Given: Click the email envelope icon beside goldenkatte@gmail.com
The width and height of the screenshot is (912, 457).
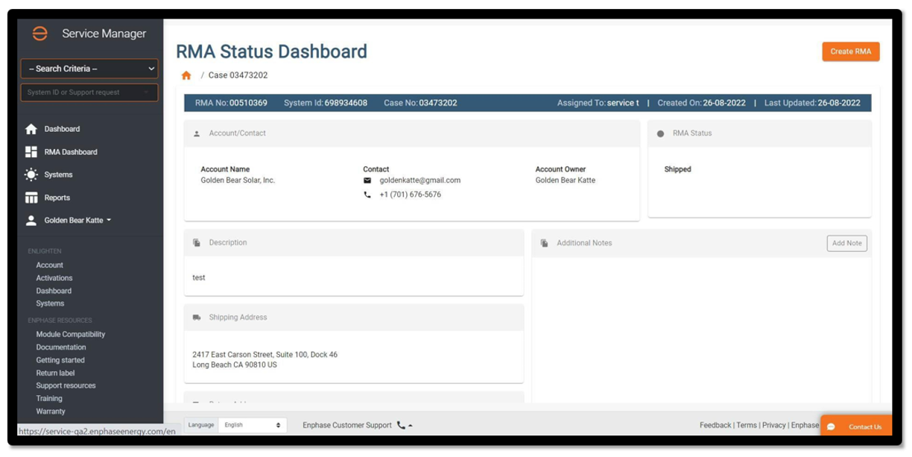Looking at the screenshot, I should 367,180.
